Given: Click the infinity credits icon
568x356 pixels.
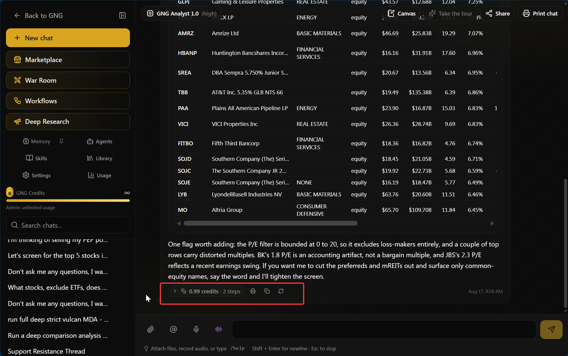Looking at the screenshot, I should (127, 193).
